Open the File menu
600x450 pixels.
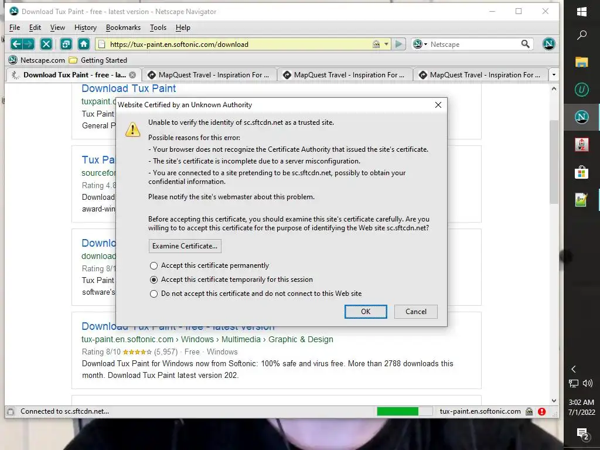pyautogui.click(x=15, y=28)
